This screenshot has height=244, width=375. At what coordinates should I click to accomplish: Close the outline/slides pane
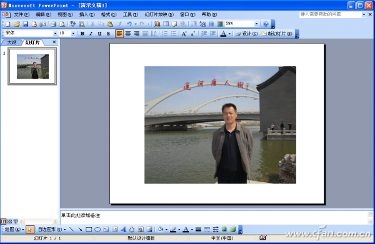54,42
